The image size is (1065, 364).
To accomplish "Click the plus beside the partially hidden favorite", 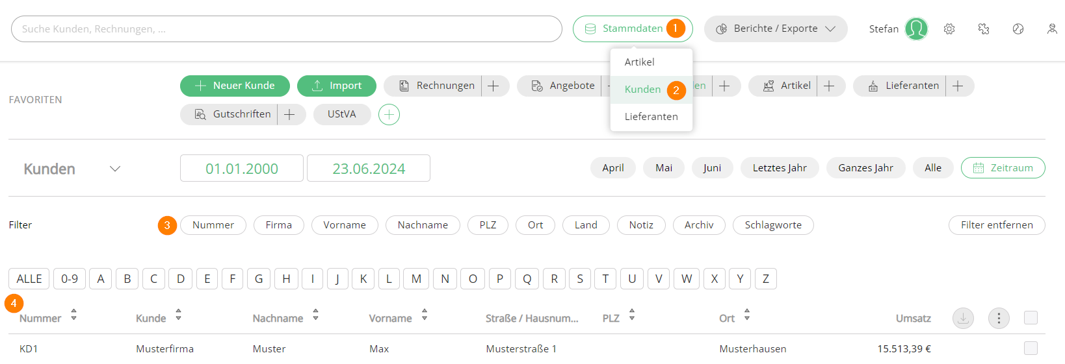I will point(724,86).
